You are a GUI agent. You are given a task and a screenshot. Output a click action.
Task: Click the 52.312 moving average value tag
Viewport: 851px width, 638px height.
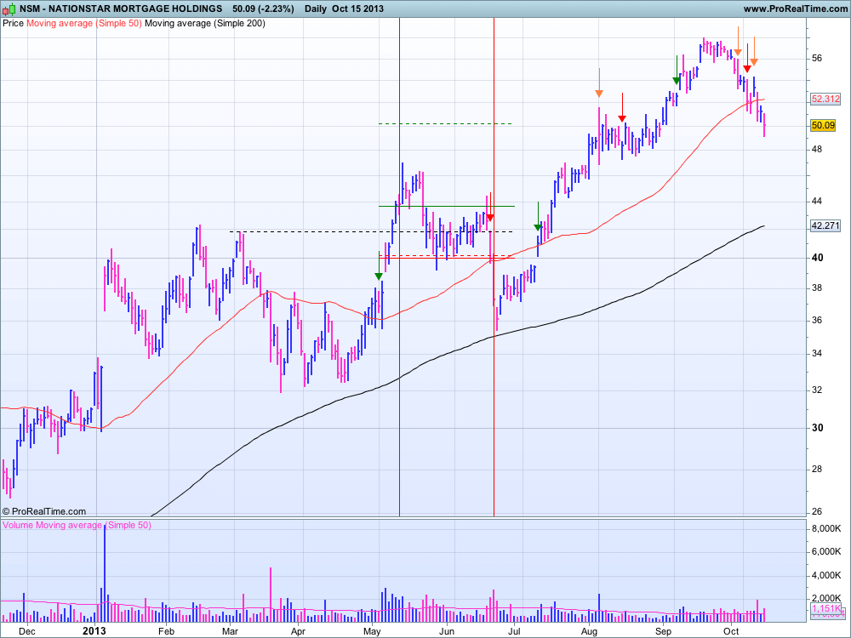tap(825, 99)
